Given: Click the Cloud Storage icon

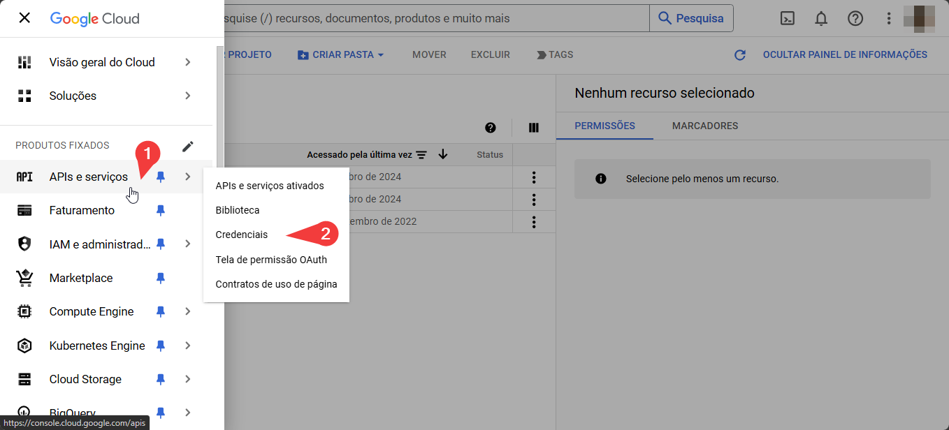Looking at the screenshot, I should 24,379.
